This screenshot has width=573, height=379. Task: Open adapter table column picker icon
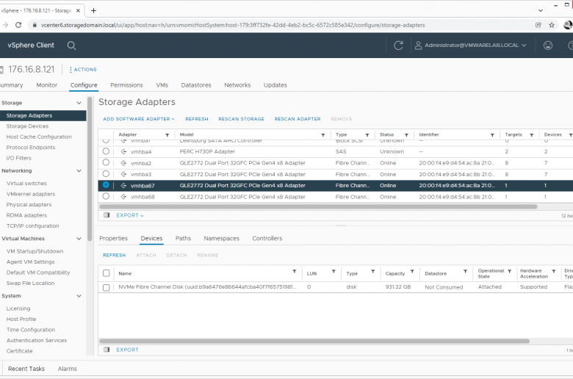[x=107, y=215]
